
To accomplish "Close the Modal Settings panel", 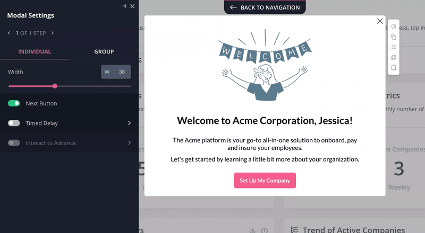I will [132, 6].
